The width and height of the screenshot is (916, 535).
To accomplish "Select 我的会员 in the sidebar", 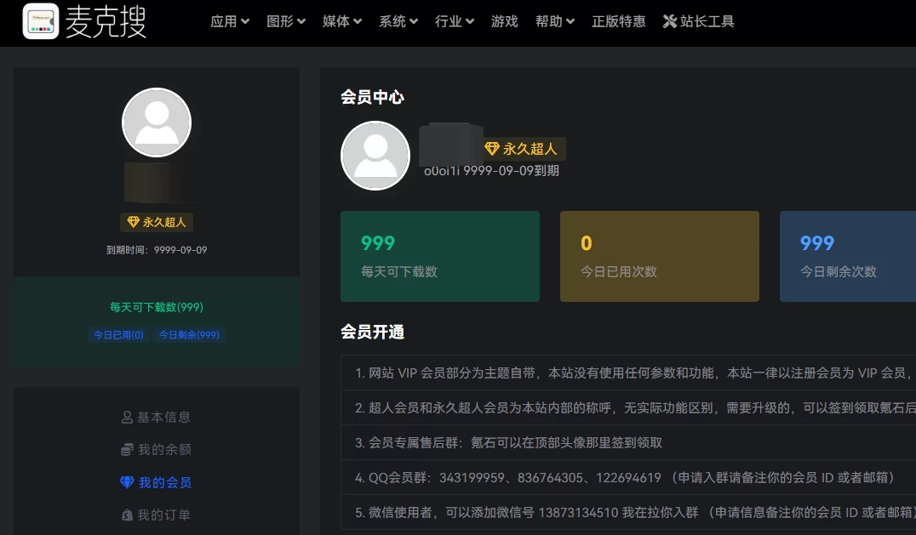I will tap(156, 482).
